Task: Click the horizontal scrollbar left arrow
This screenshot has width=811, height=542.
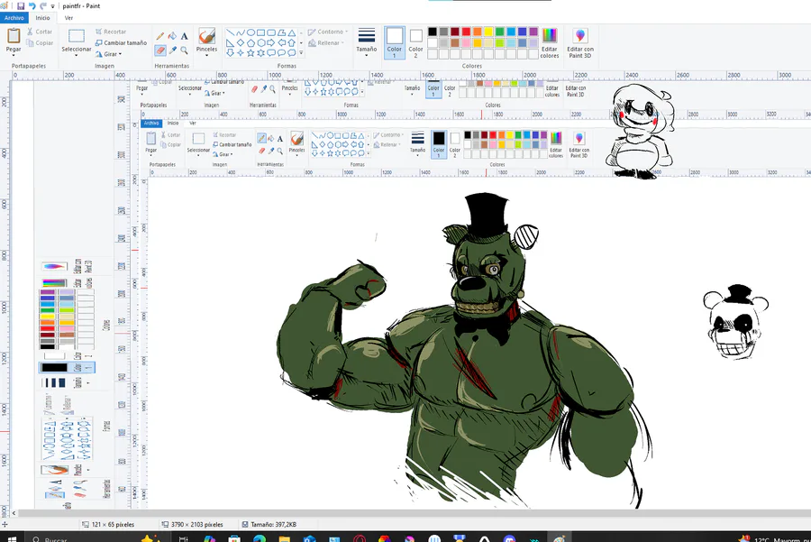Action: [x=14, y=513]
